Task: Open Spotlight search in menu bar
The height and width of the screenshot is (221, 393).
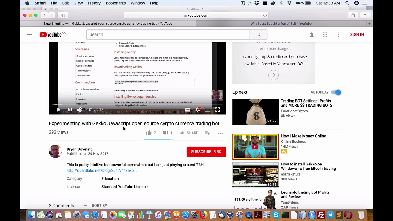Action: tap(347, 3)
